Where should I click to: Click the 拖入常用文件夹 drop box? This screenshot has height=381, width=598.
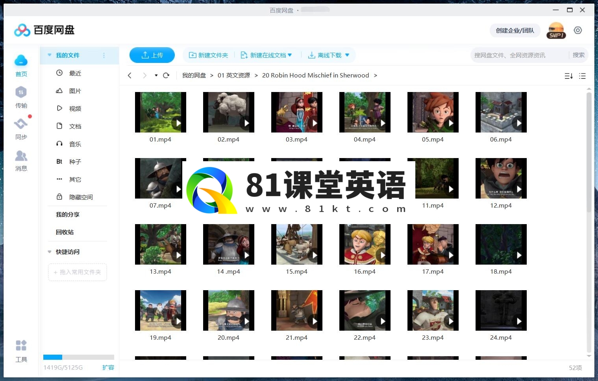78,272
